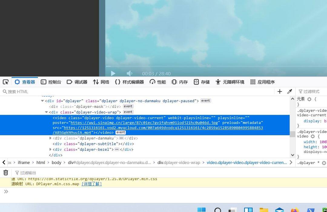Mute the video volume icon

click(129, 73)
